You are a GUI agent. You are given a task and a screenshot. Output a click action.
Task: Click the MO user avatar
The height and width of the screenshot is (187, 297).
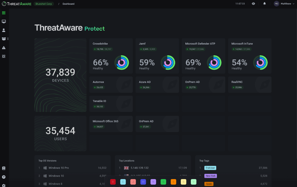pos(276,4)
